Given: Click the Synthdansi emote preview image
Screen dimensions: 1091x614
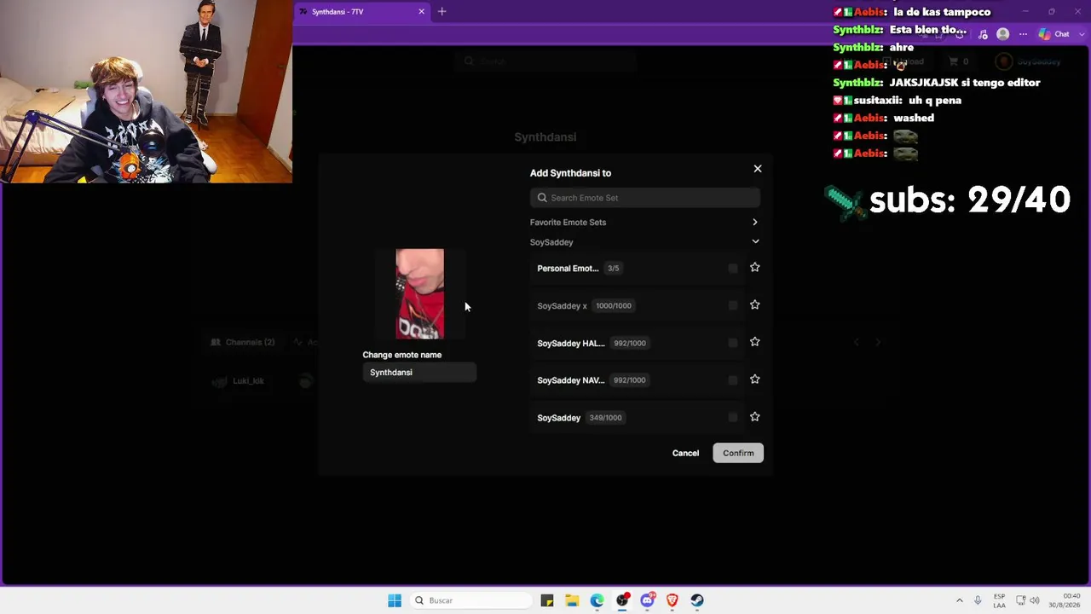Looking at the screenshot, I should pyautogui.click(x=419, y=294).
